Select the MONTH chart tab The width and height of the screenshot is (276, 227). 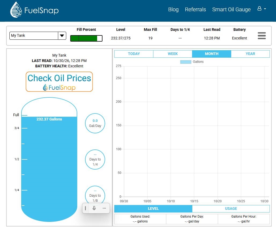(x=212, y=54)
